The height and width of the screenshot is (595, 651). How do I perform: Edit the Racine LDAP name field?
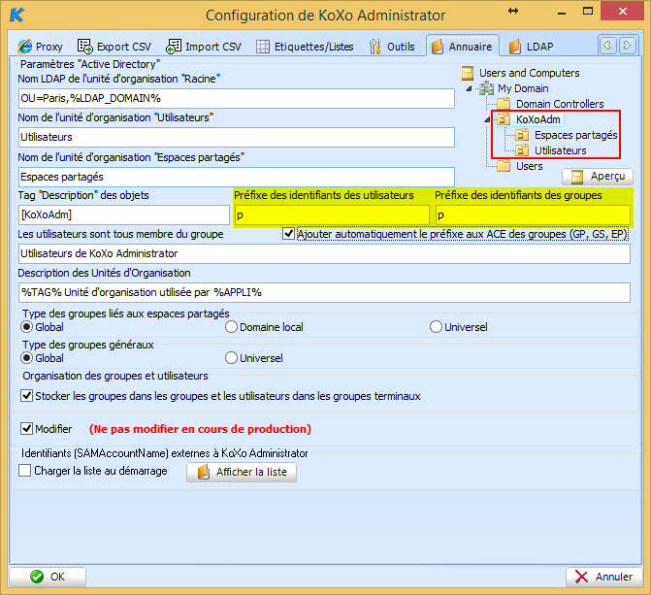point(237,98)
